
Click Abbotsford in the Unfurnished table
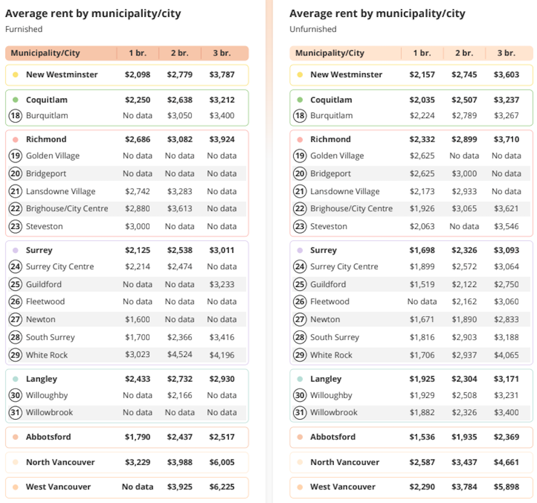333,437
